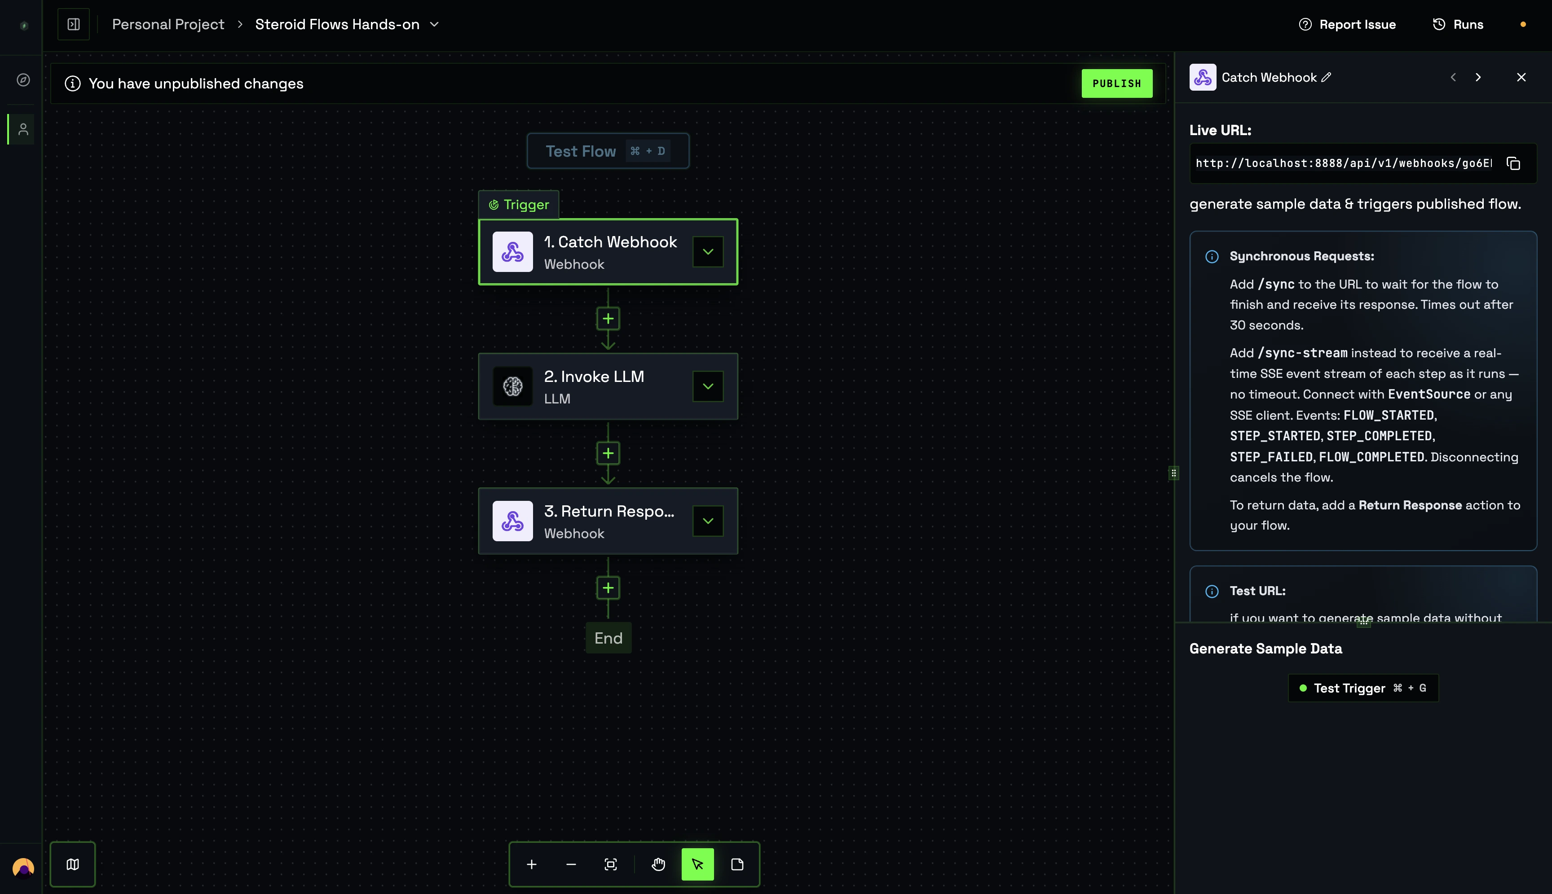The image size is (1552, 894).
Task: Grab the horizontal panel split handle
Action: (1363, 622)
